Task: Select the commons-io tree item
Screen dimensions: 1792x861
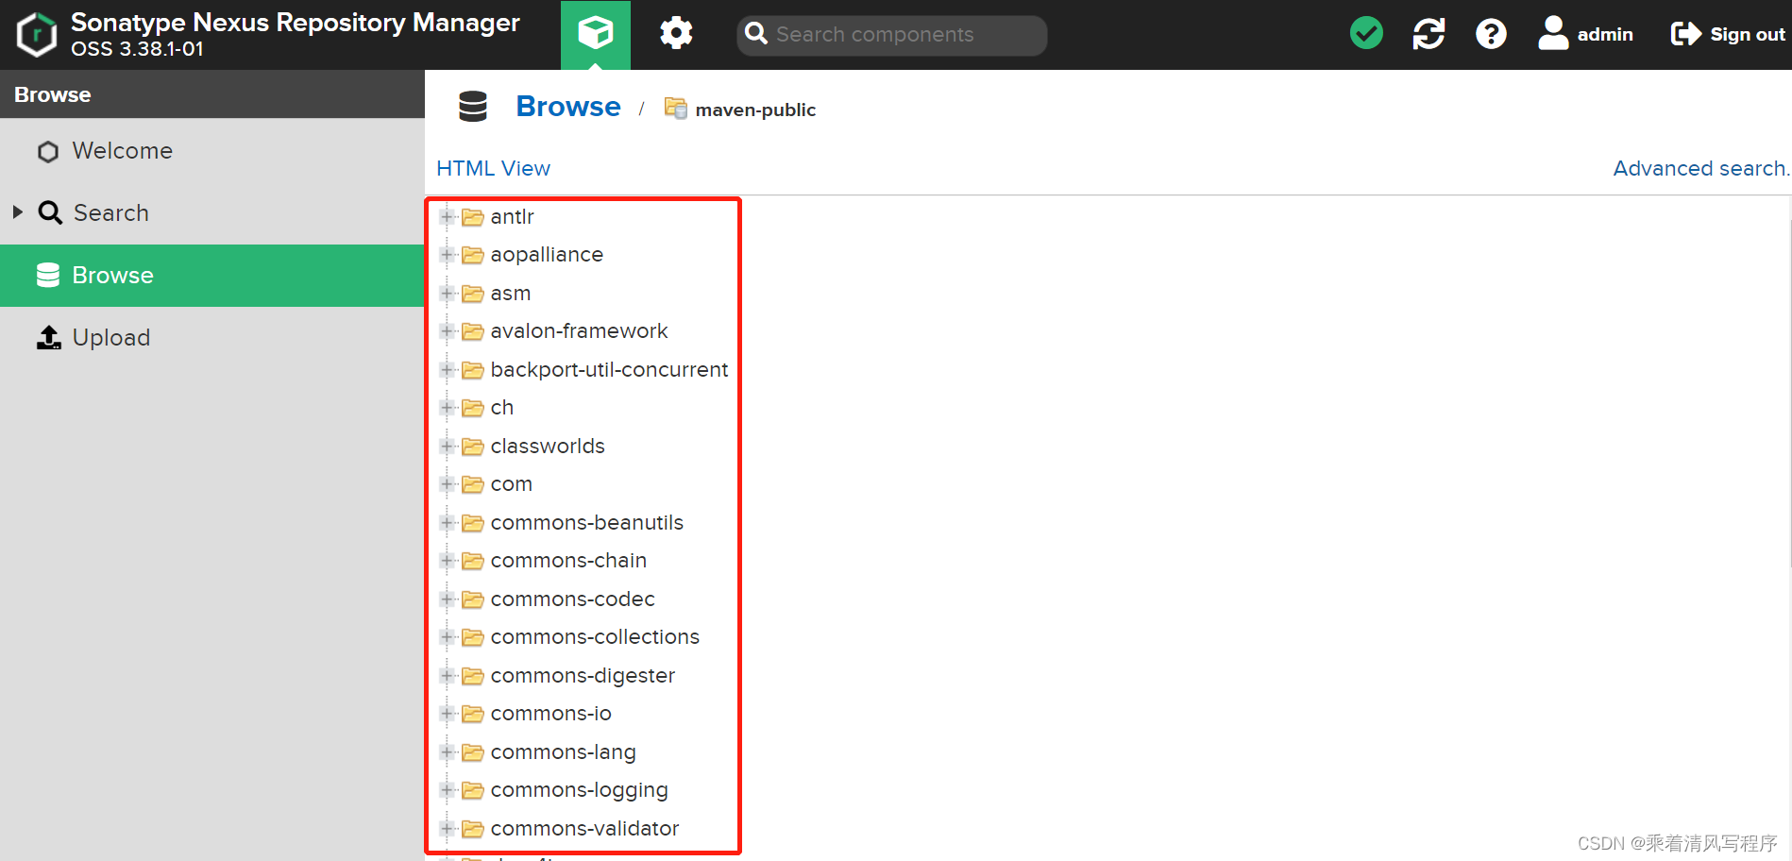Action: [551, 714]
